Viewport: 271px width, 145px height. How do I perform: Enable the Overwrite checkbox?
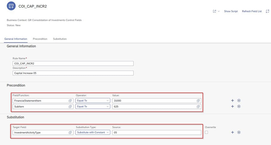click(206, 132)
